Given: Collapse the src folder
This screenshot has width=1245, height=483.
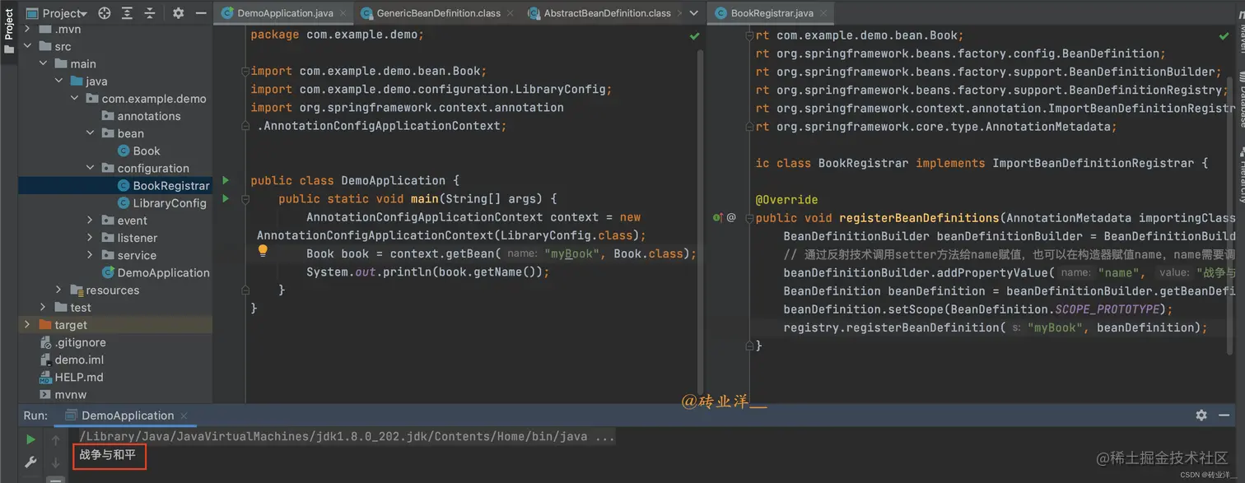Looking at the screenshot, I should point(27,47).
